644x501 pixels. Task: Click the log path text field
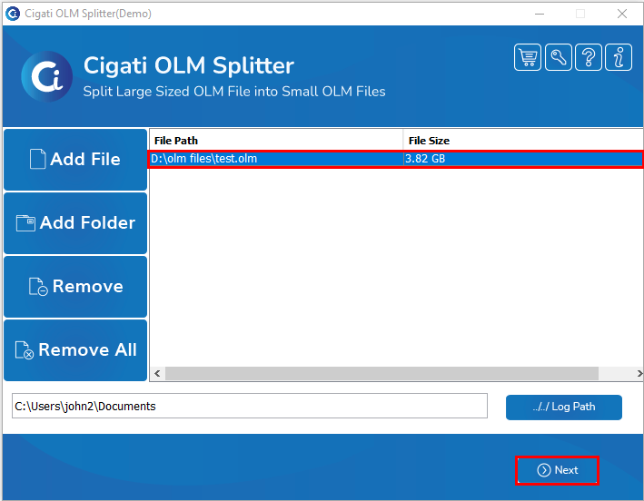250,407
